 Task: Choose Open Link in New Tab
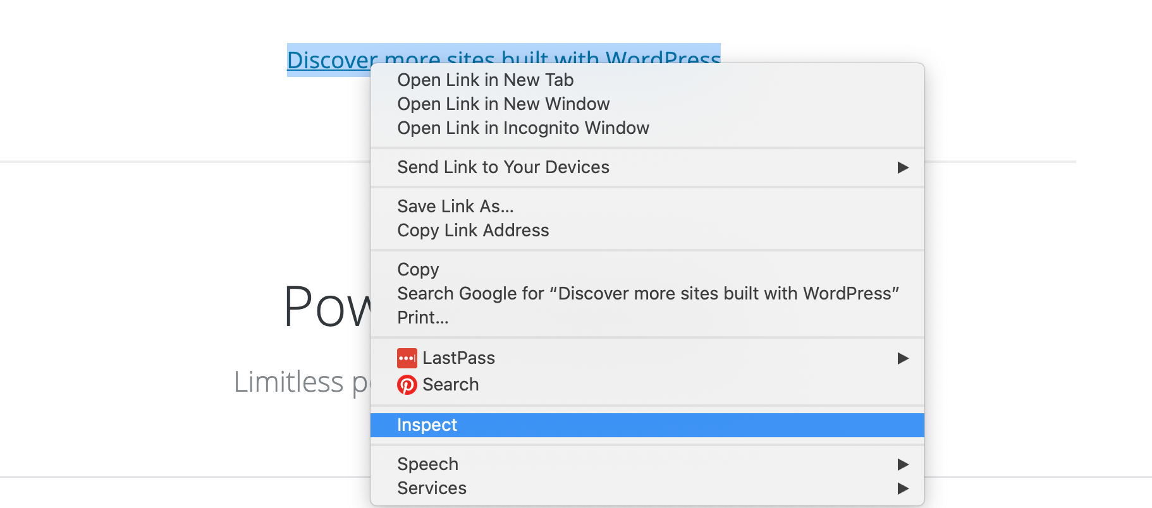click(x=647, y=80)
